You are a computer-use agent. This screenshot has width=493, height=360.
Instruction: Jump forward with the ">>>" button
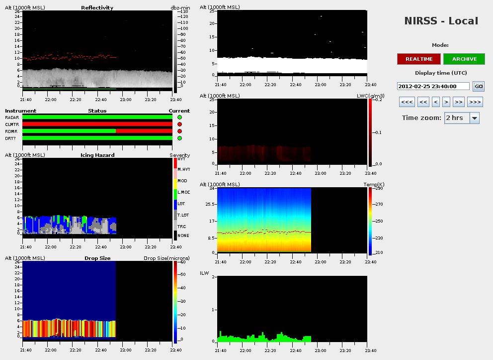475,102
